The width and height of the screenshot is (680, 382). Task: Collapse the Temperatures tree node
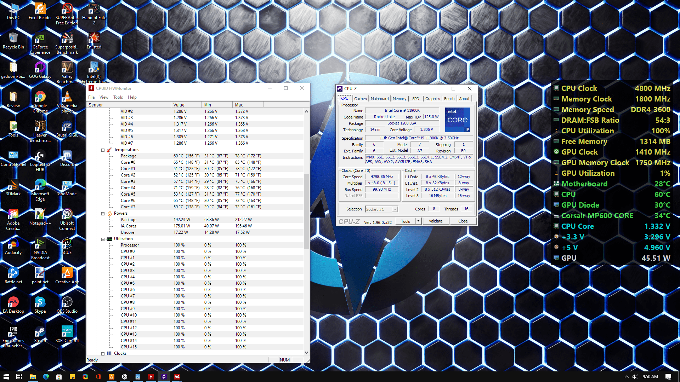coord(103,150)
